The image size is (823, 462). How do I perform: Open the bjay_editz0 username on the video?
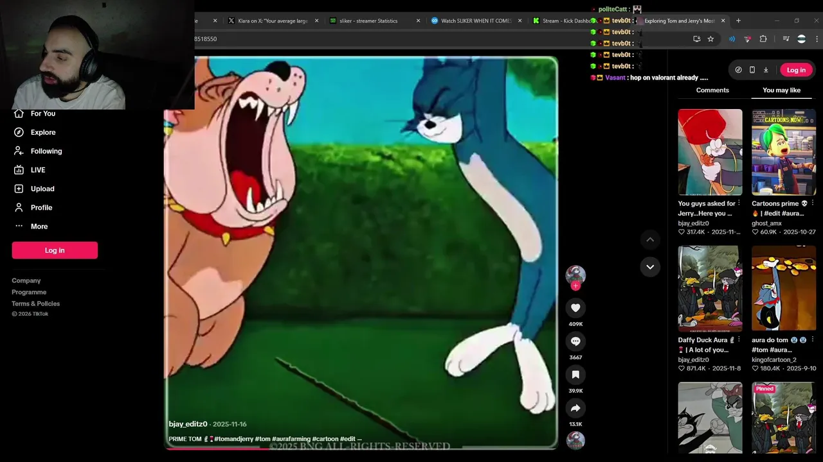coord(188,424)
